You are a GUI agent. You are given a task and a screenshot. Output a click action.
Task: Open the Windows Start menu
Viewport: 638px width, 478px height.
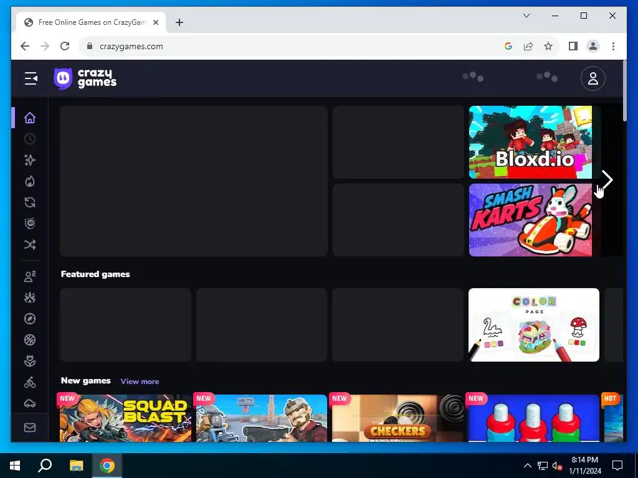click(15, 466)
